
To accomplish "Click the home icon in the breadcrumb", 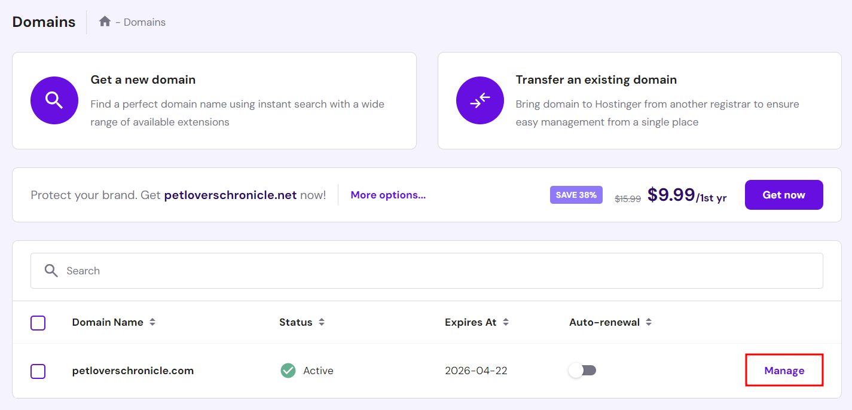I will [105, 22].
